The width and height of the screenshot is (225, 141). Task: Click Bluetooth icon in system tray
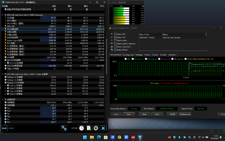pos(179,137)
